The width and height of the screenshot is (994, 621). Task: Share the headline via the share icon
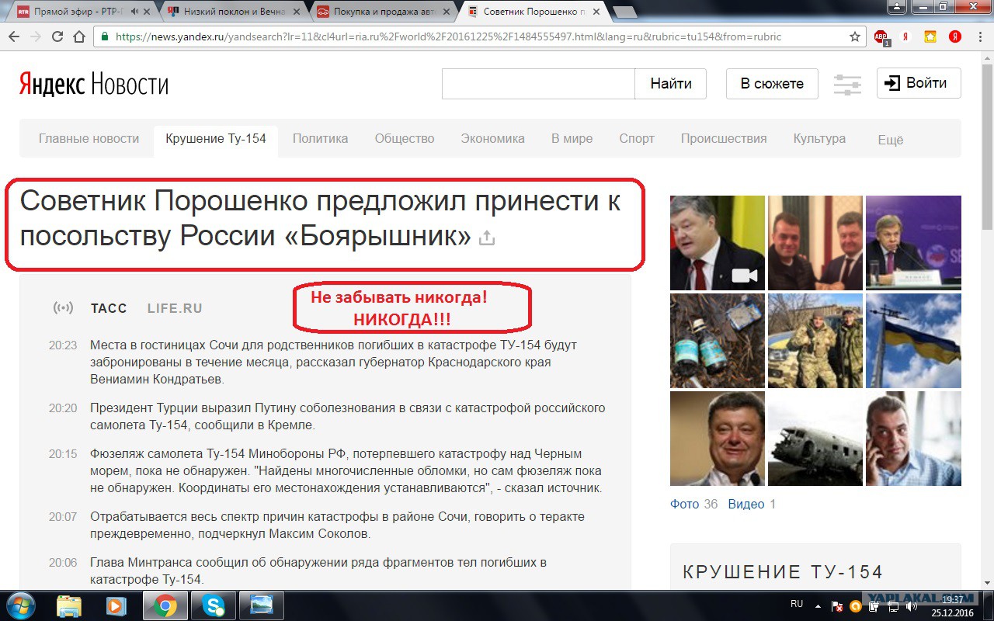pos(487,238)
